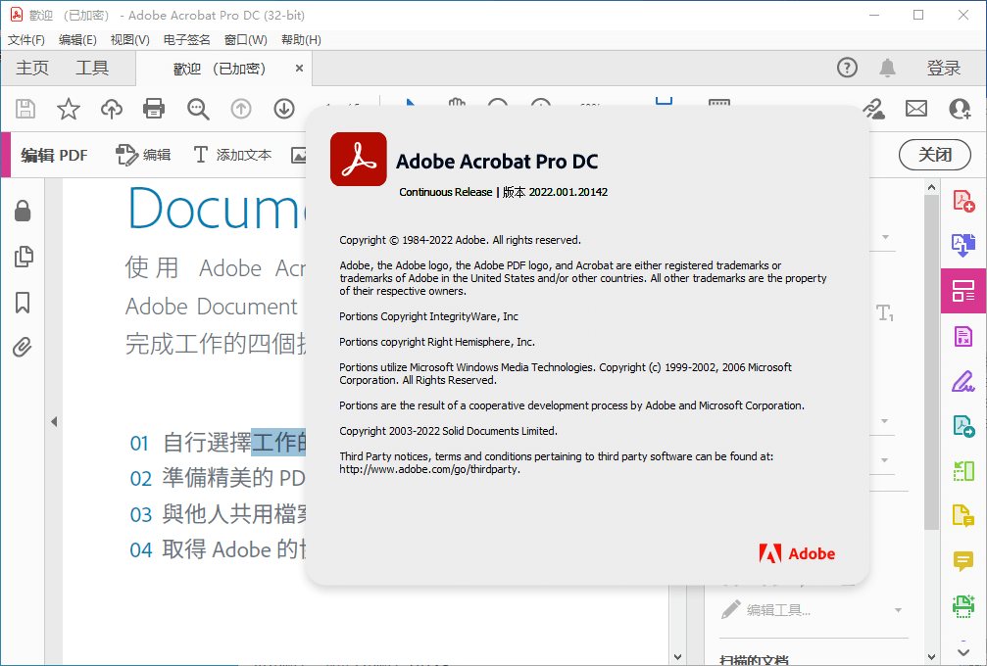Open the Combine Files tool
This screenshot has height=666, width=987.
(x=963, y=245)
